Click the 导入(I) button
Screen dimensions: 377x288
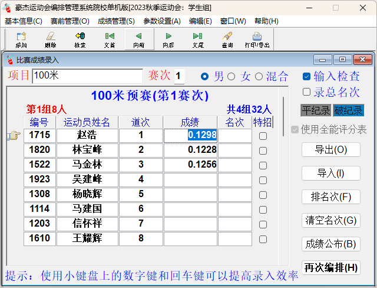tap(331, 173)
